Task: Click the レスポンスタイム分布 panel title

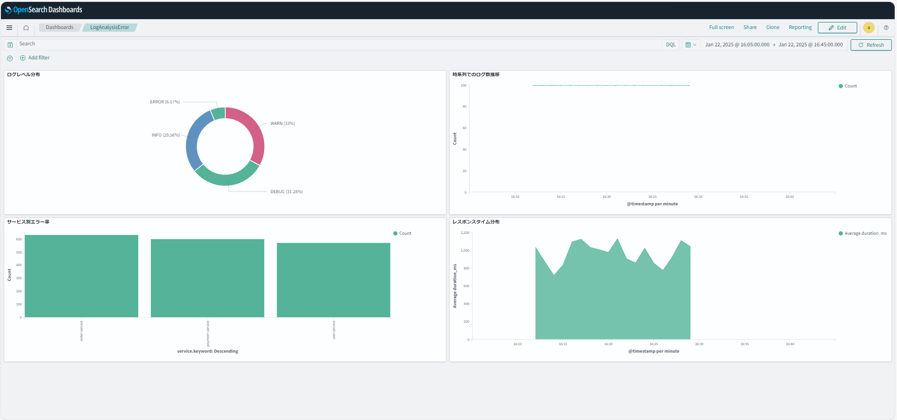Action: pos(476,222)
